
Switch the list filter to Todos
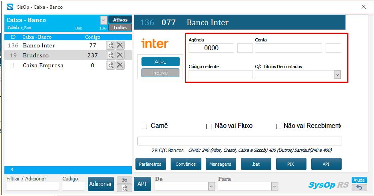coord(120,27)
